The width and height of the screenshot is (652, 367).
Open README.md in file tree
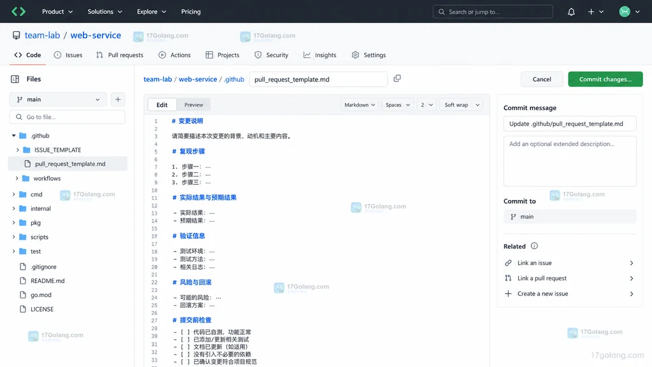tap(47, 281)
